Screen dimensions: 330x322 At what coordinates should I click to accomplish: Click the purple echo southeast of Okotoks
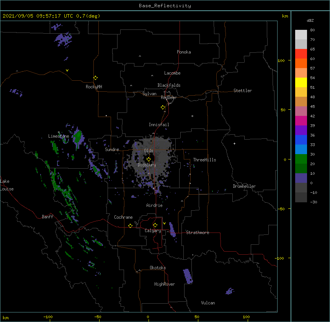tap(188, 276)
